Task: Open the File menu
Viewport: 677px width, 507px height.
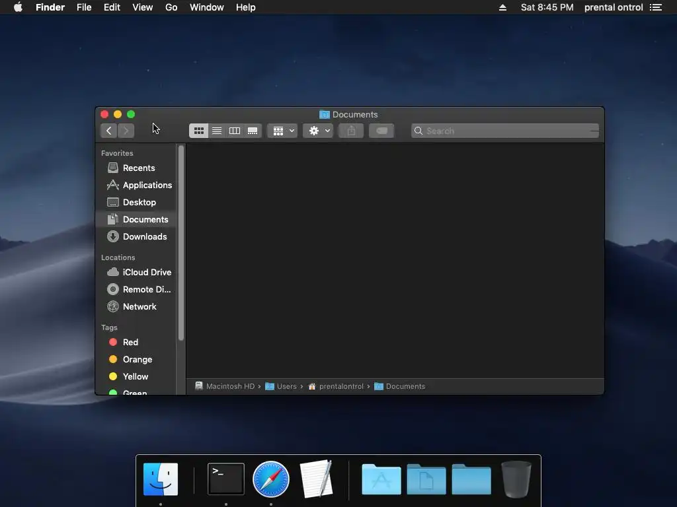Action: 84,7
